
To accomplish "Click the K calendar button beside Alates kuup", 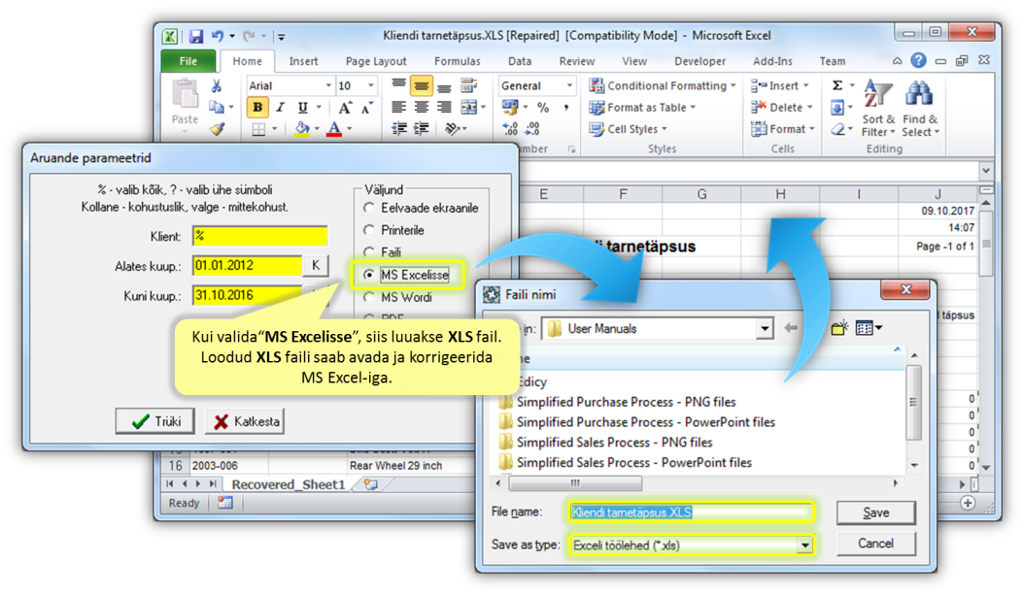I will [316, 266].
